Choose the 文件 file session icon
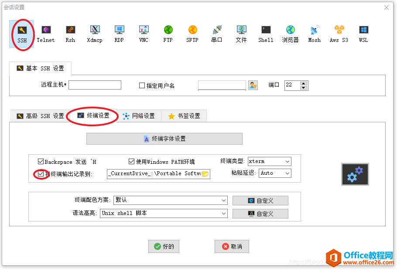 [x=241, y=34]
